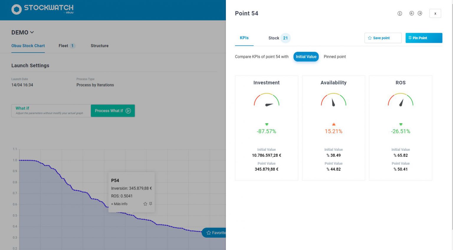Viewport: 453px width, 250px height.
Task: Open the Fleet tab
Action: 63,46
